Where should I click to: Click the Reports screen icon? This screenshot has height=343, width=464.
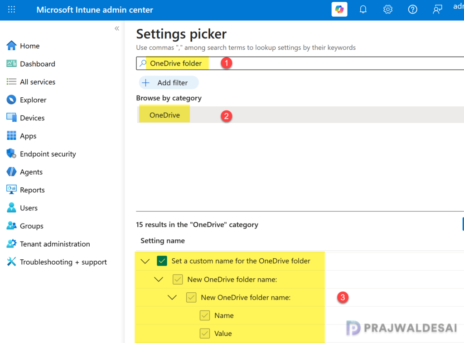pos(11,190)
